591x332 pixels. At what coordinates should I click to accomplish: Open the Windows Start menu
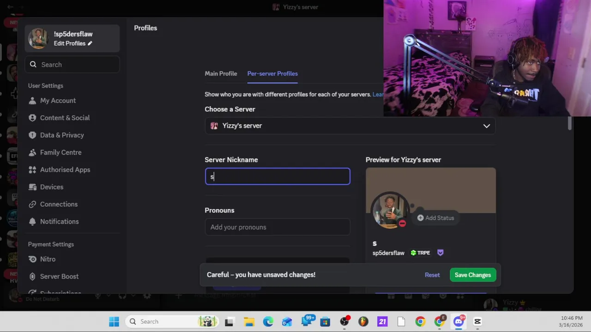[114, 321]
